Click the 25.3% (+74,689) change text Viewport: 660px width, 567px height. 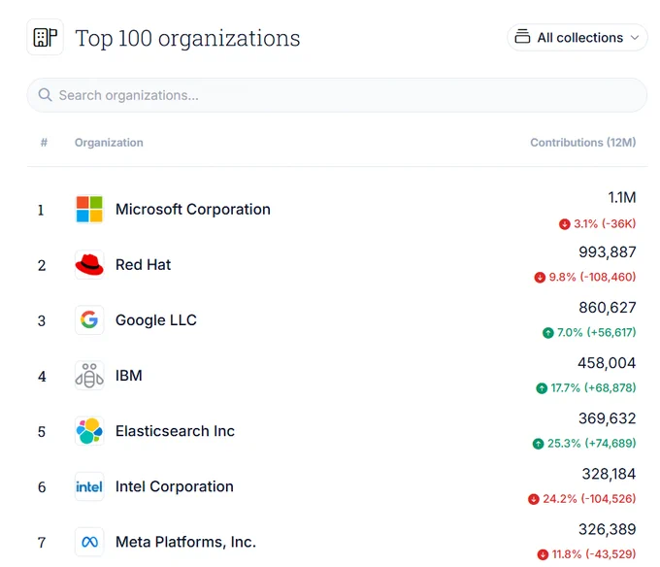[x=591, y=444]
